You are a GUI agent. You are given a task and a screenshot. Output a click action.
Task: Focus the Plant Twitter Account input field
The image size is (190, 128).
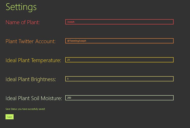[x=119, y=41]
